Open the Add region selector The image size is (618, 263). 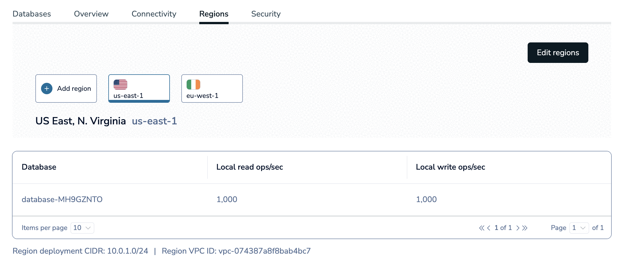66,89
